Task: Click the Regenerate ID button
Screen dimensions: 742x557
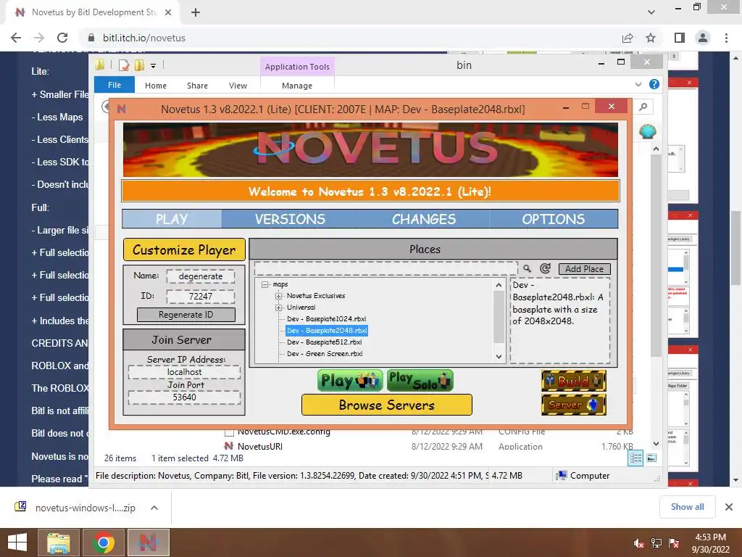Action: tap(186, 315)
